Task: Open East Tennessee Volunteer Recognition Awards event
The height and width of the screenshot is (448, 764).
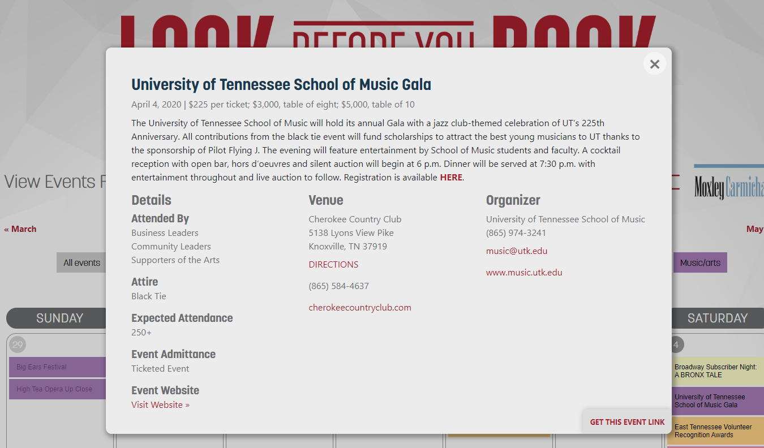Action: coord(717,431)
